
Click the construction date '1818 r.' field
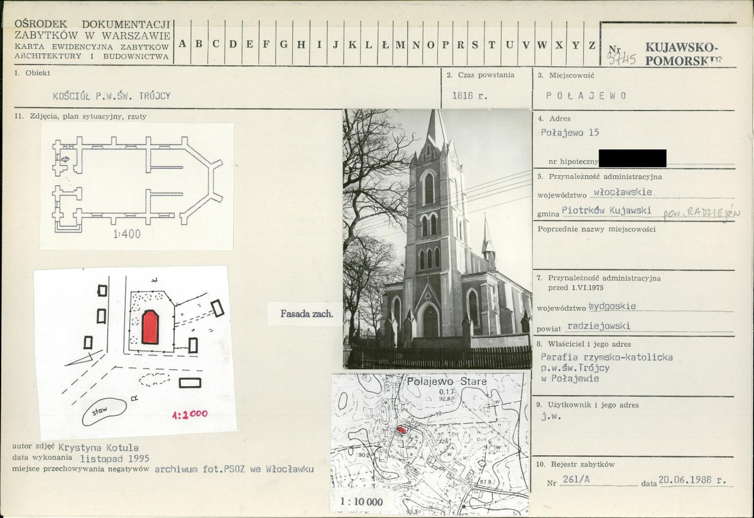[469, 96]
